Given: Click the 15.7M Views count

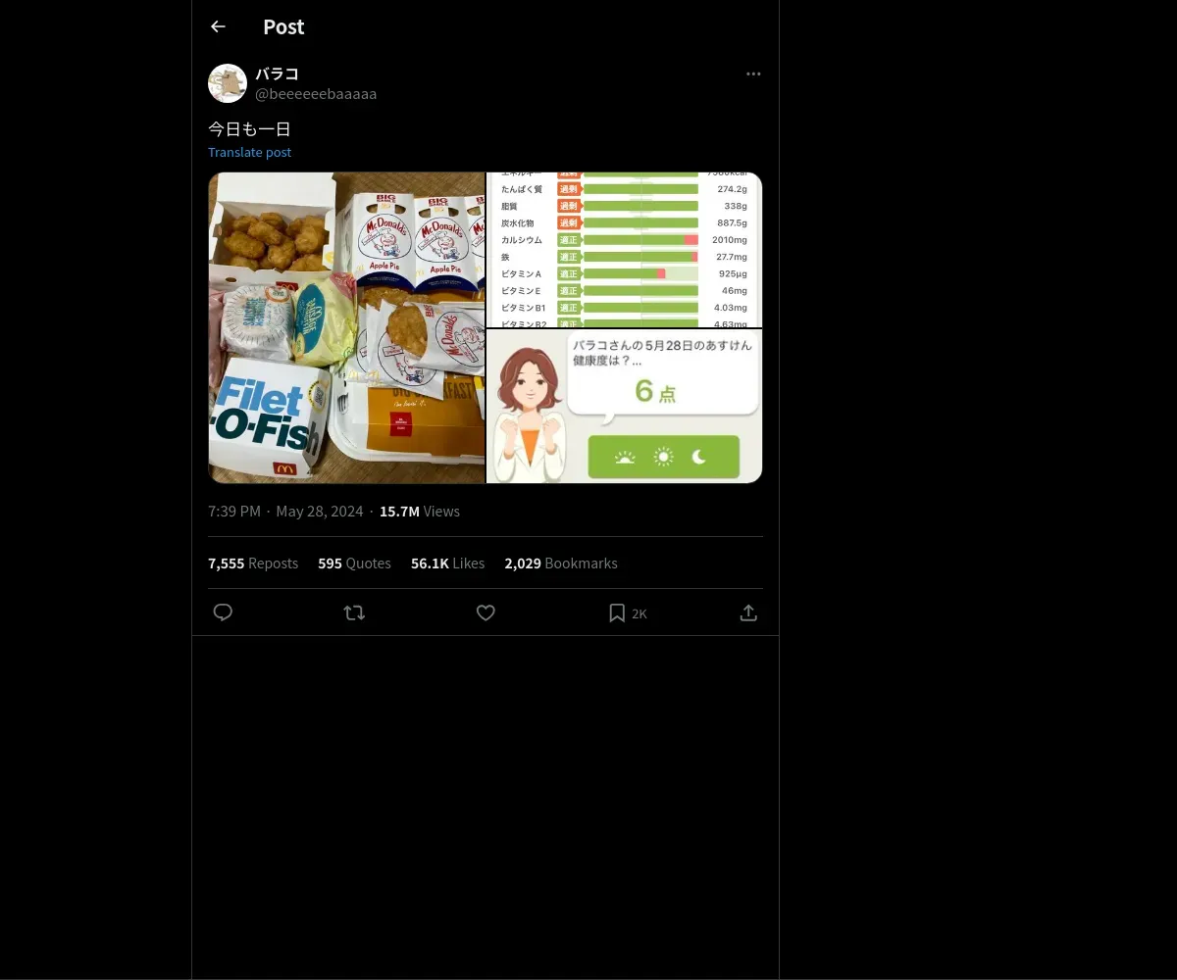Looking at the screenshot, I should [420, 512].
